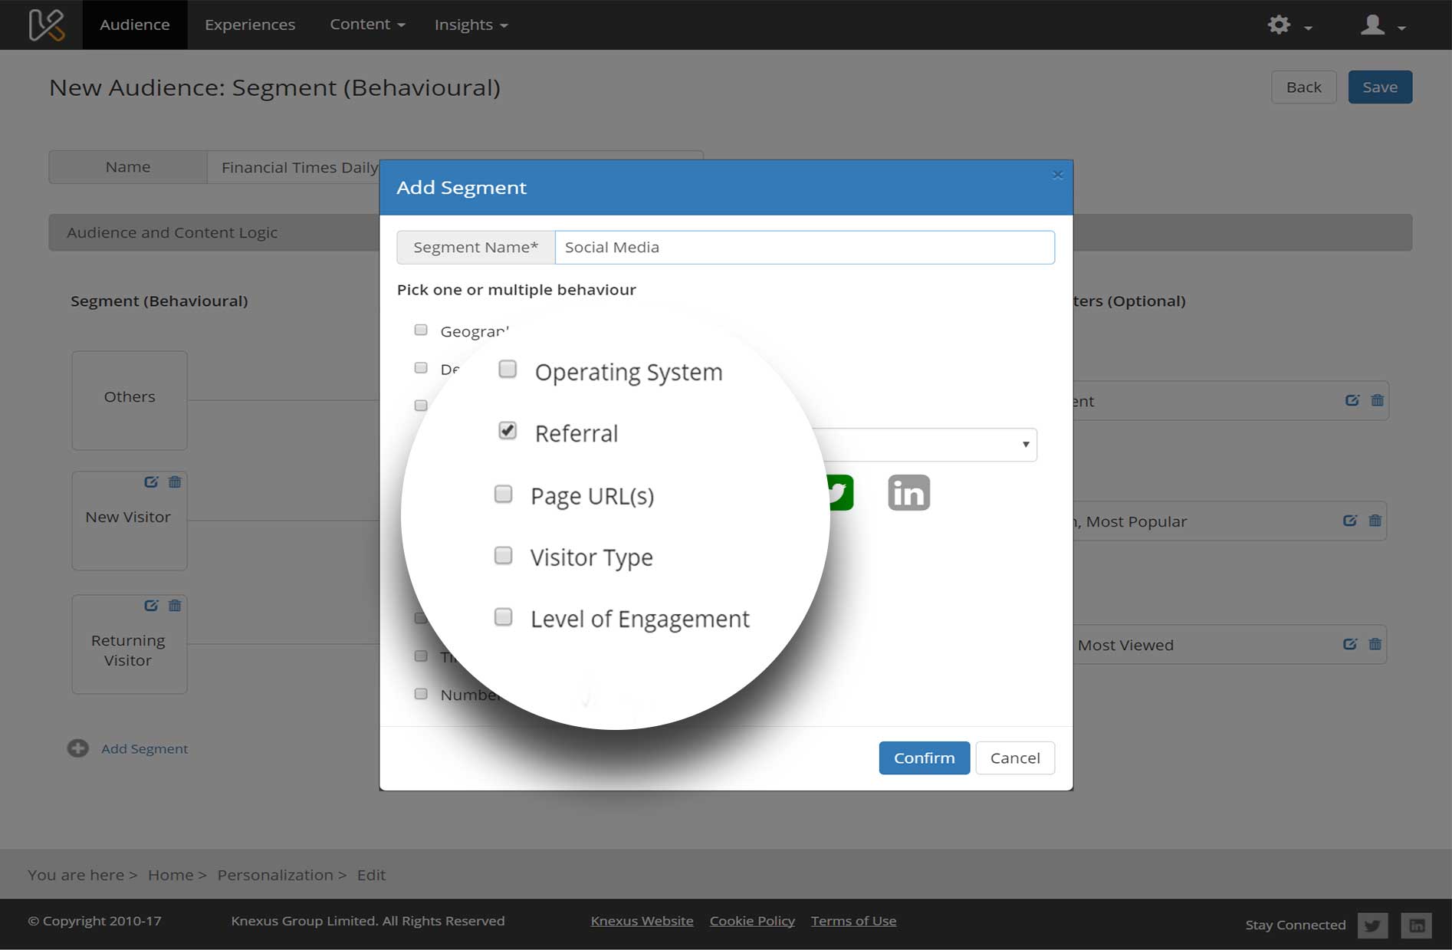The width and height of the screenshot is (1452, 950).
Task: Click the Knexus logo icon
Action: pyautogui.click(x=46, y=25)
